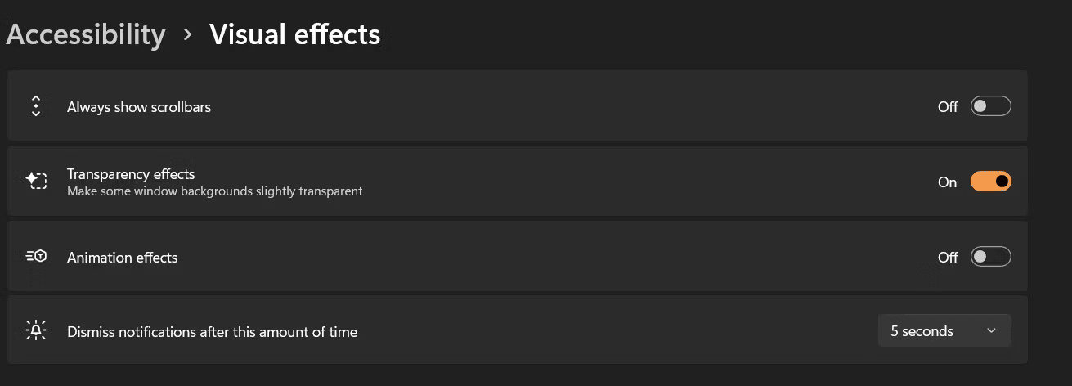Click the Transparency effects sparkle icon
Image resolution: width=1072 pixels, height=386 pixels.
(36, 181)
